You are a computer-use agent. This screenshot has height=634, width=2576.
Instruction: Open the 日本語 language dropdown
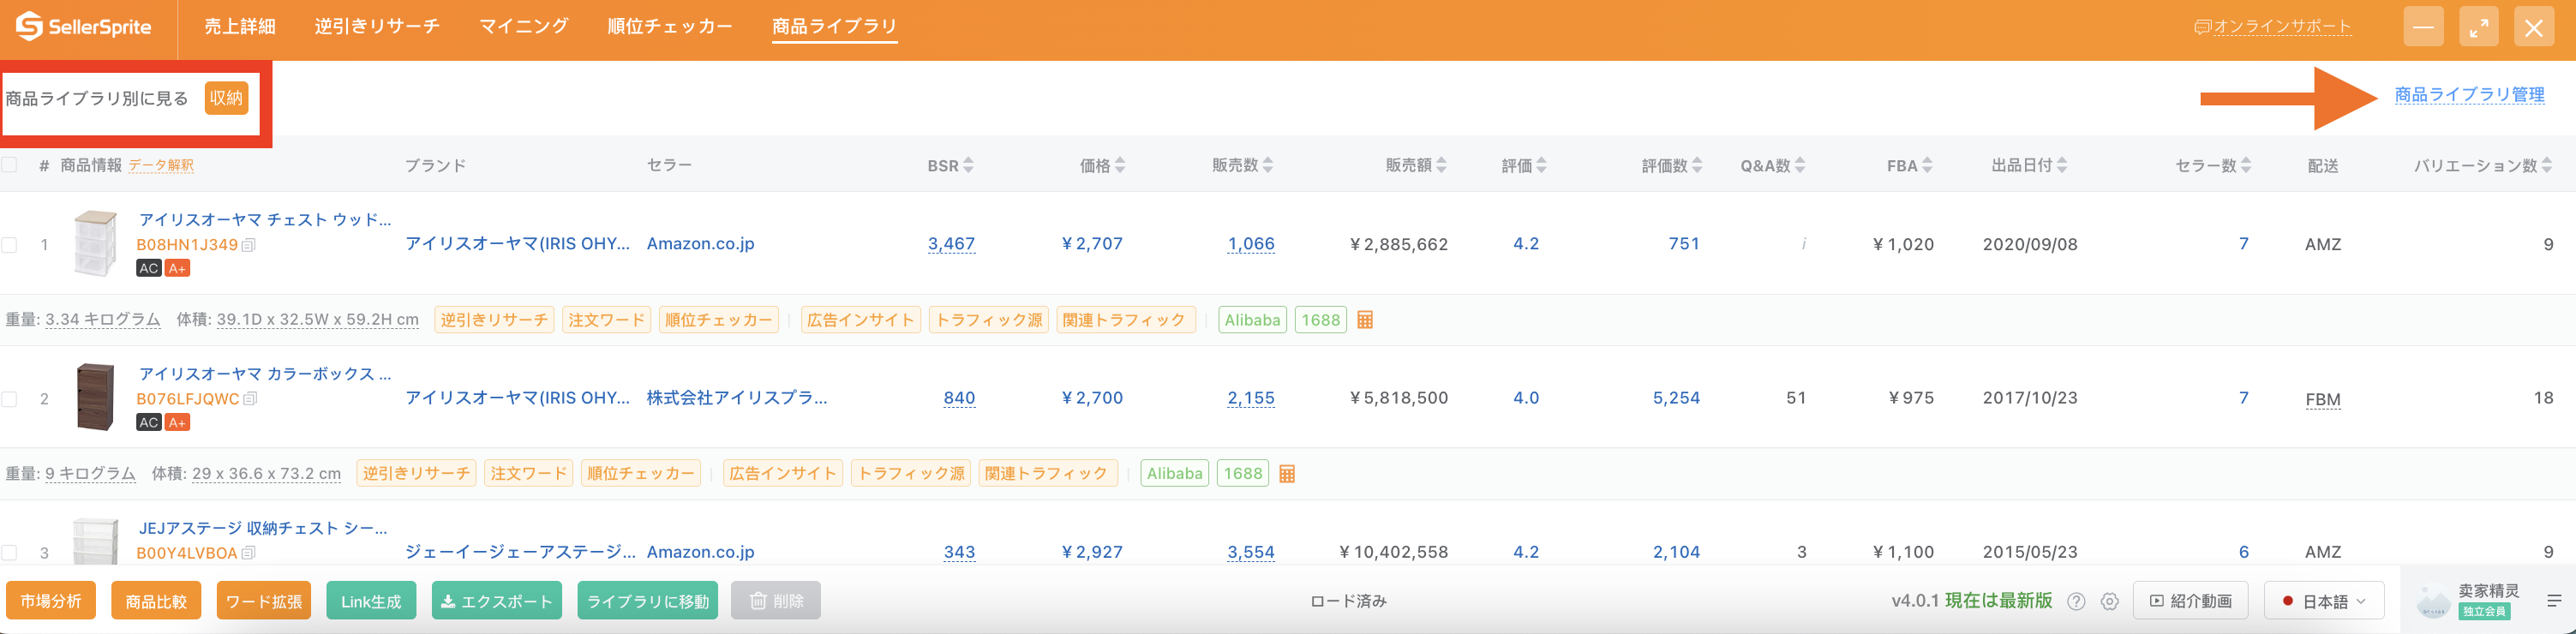pyautogui.click(x=2324, y=601)
